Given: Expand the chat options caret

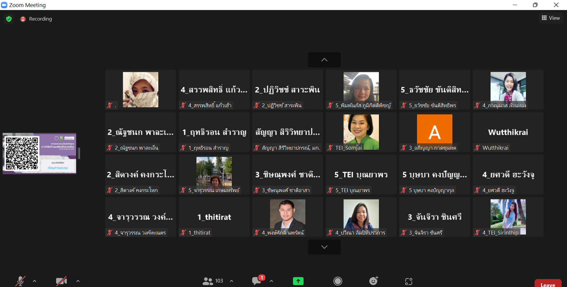Looking at the screenshot, I should pos(271,281).
